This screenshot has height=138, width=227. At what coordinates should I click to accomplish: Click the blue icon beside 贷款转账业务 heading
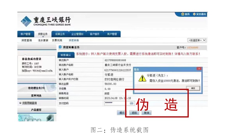click(x=60, y=47)
